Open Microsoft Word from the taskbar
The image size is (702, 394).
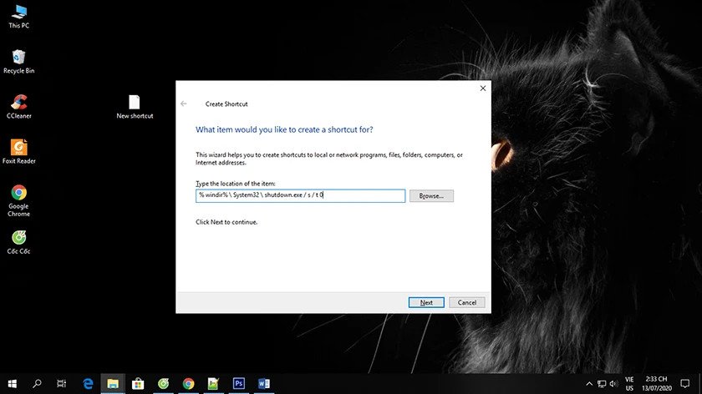point(264,383)
